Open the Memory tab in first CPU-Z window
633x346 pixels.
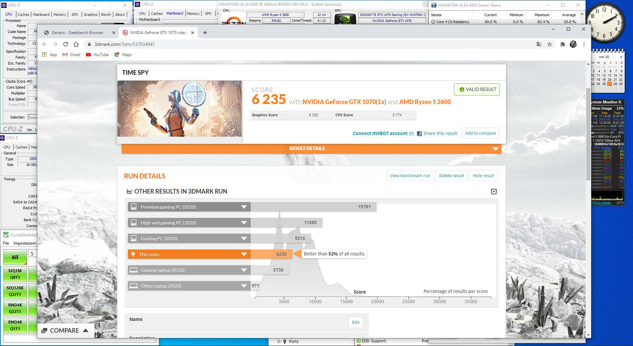(60, 14)
